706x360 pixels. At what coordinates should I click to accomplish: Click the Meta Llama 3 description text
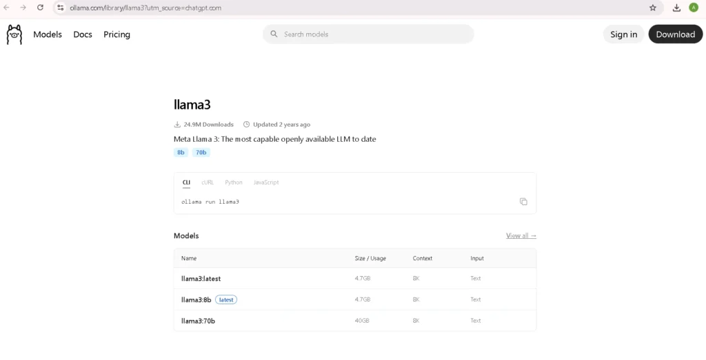274,139
